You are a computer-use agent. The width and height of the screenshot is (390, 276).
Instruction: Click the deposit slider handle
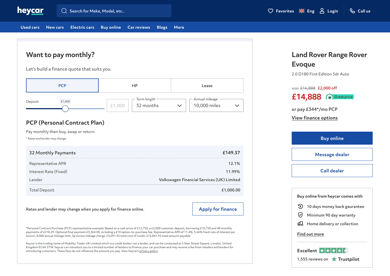65,109
